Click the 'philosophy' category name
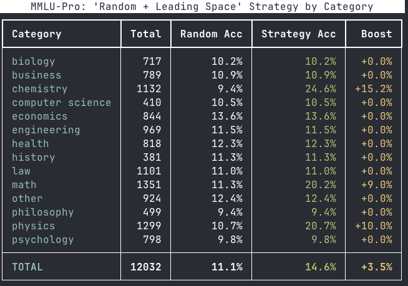 (42, 212)
